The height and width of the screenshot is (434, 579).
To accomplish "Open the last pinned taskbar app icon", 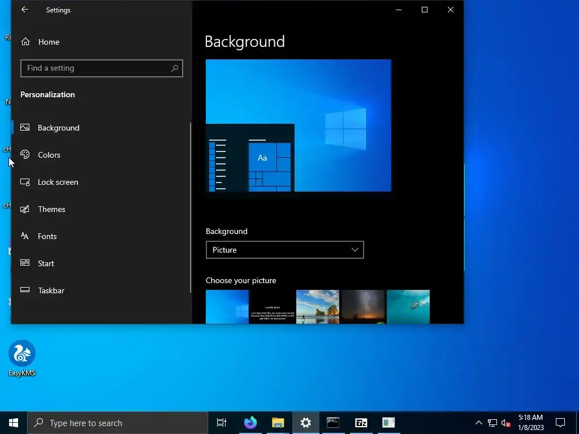I will (388, 423).
